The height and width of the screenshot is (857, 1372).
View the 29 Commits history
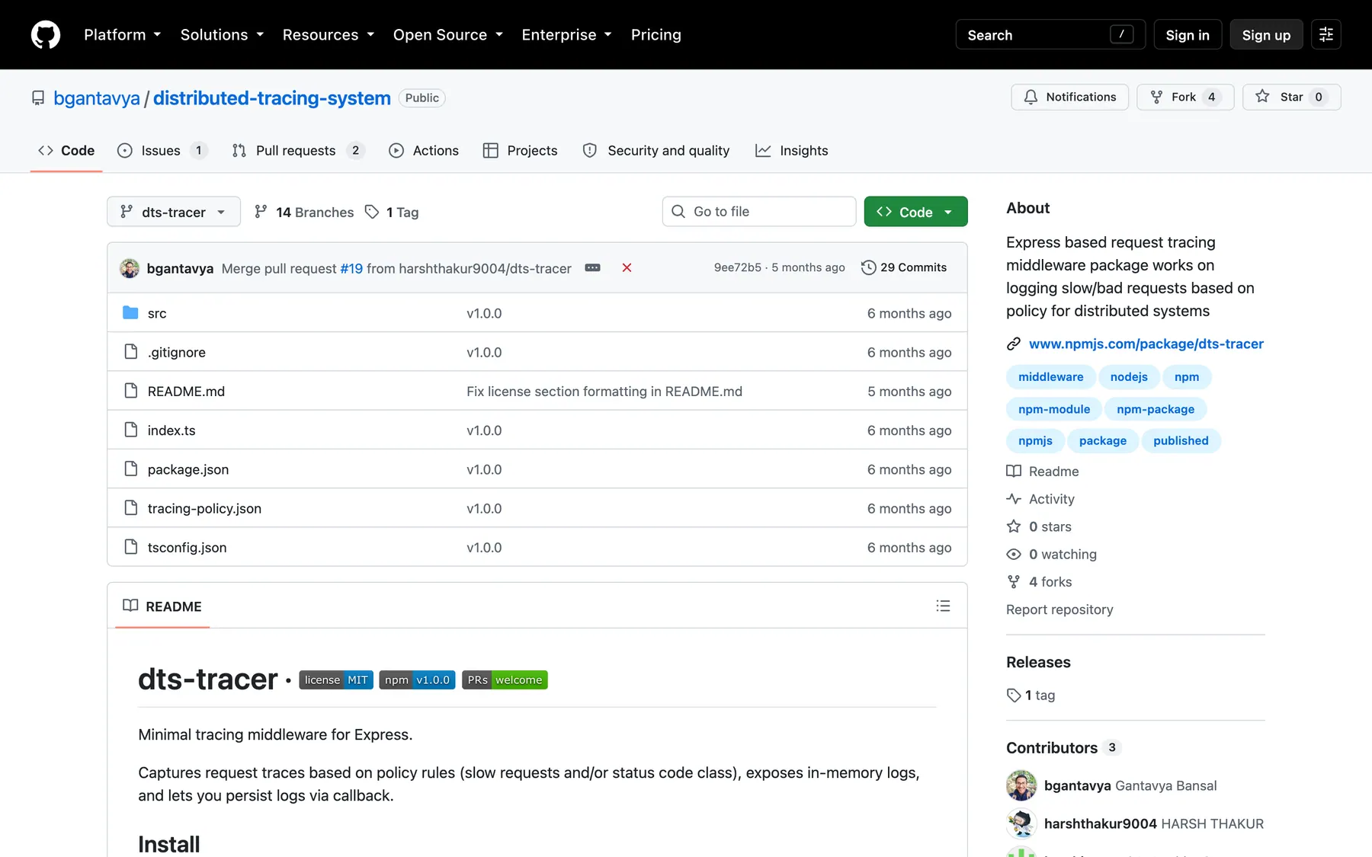pos(904,267)
